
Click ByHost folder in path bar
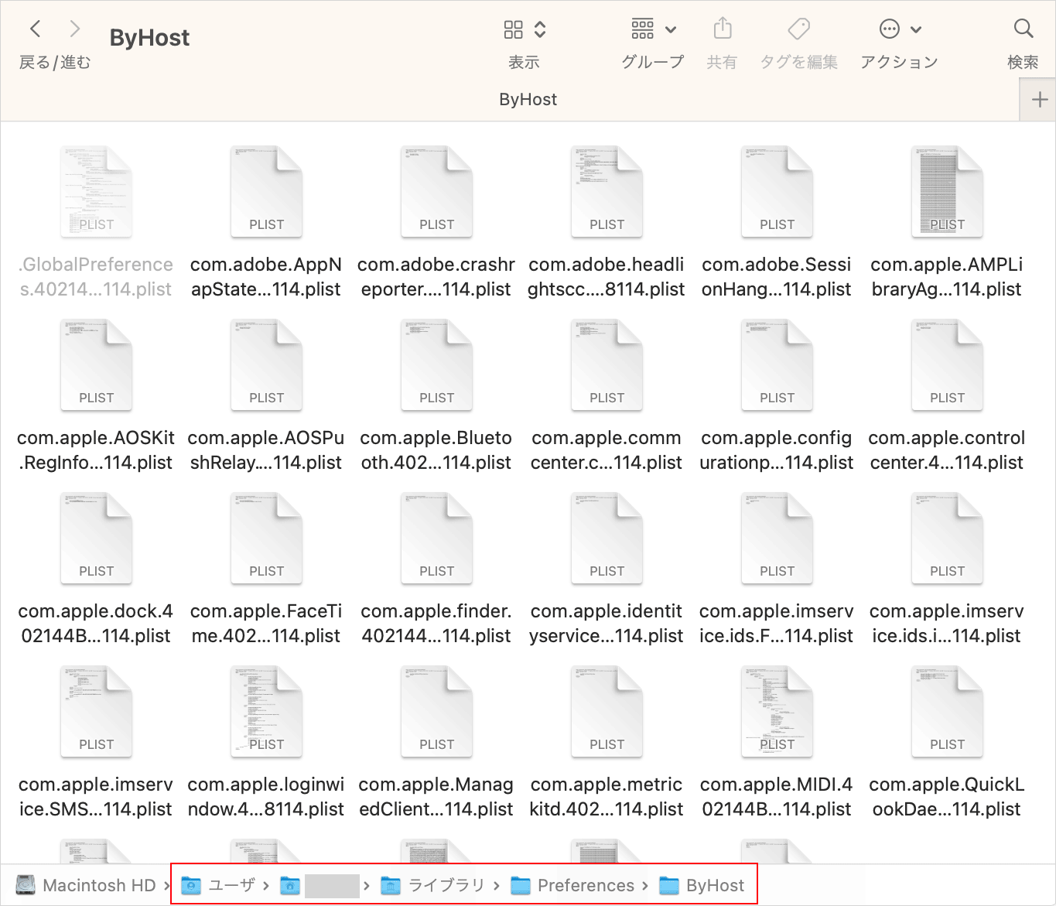[x=702, y=885]
